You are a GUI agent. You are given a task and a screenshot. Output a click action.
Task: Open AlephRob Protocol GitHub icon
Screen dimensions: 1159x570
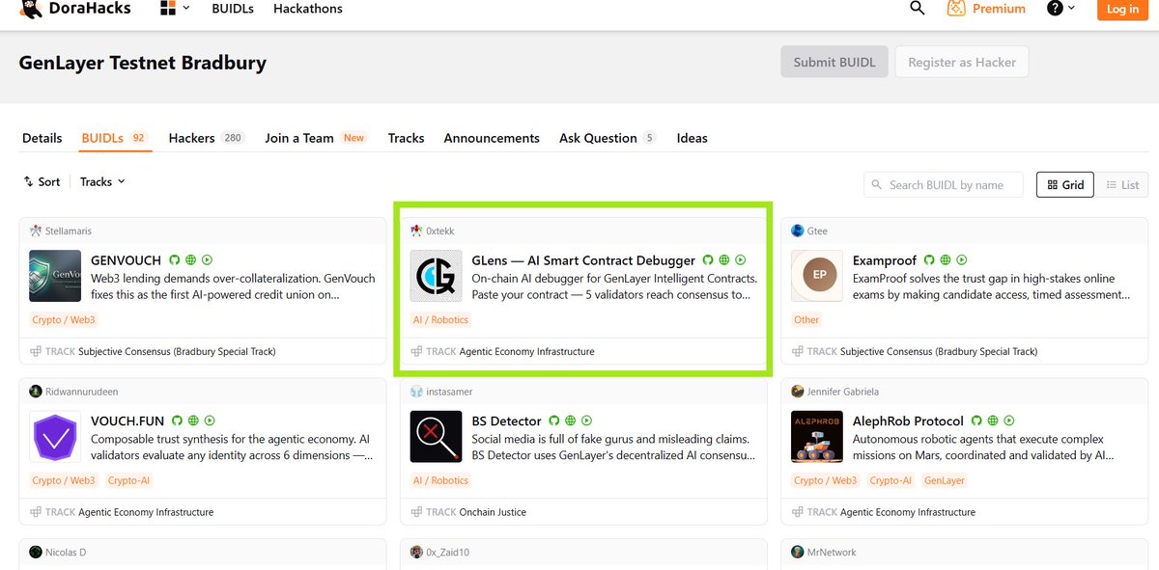tap(976, 421)
